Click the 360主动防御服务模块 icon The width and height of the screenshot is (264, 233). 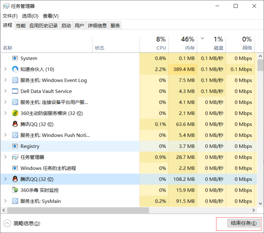(15, 113)
